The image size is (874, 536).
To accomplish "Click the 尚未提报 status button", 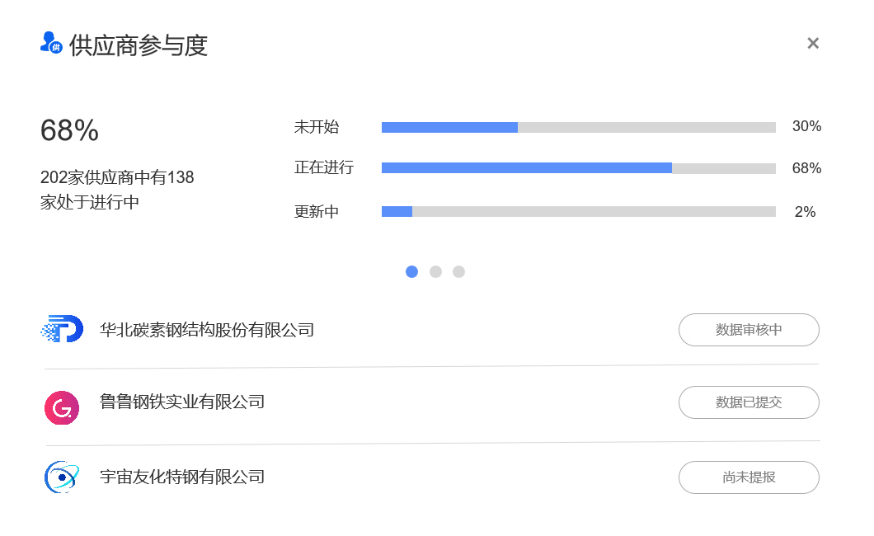I will (749, 477).
